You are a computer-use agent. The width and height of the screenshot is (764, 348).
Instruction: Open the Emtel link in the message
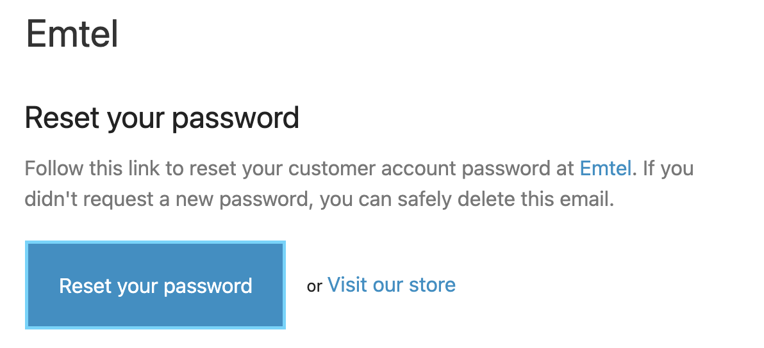[606, 170]
